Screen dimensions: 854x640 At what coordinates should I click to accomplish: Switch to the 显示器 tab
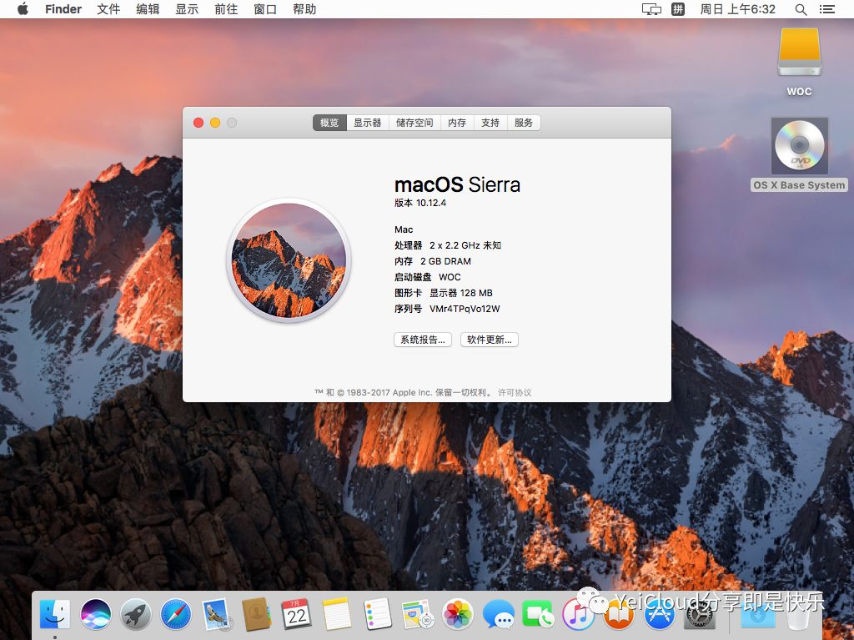pyautogui.click(x=368, y=123)
